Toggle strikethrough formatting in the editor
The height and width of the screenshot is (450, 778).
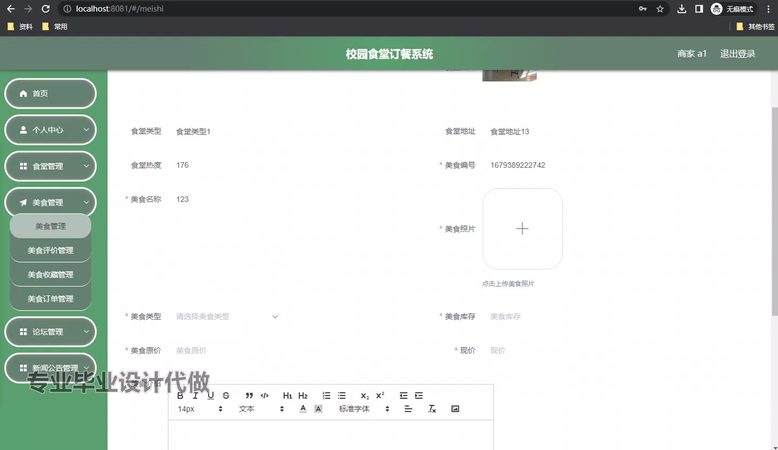(226, 395)
